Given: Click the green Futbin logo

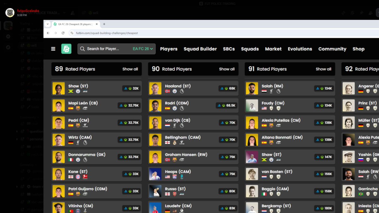Looking at the screenshot, I should click(66, 49).
